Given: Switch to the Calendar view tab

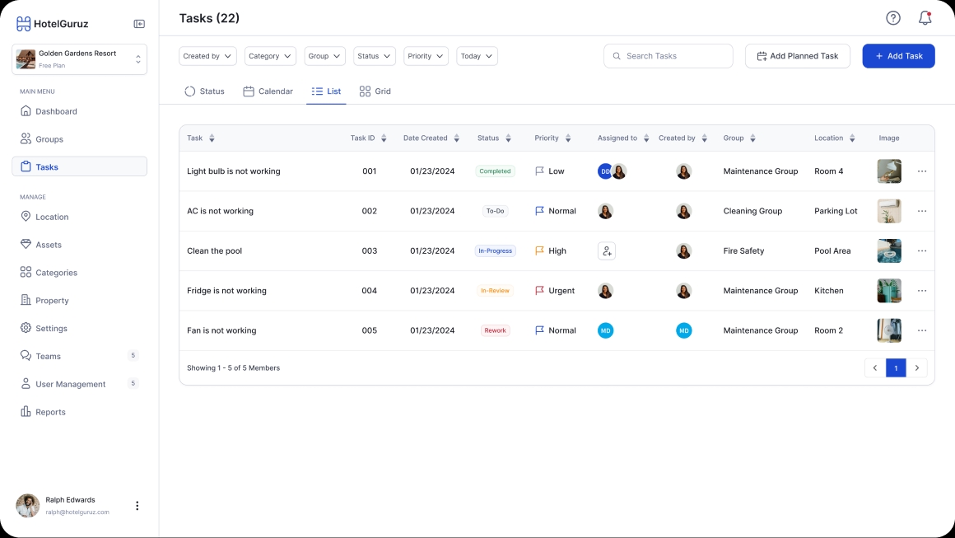Looking at the screenshot, I should [268, 91].
